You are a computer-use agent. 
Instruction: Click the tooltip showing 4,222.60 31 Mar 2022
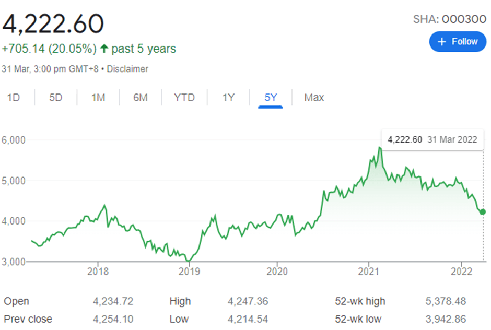click(x=432, y=139)
